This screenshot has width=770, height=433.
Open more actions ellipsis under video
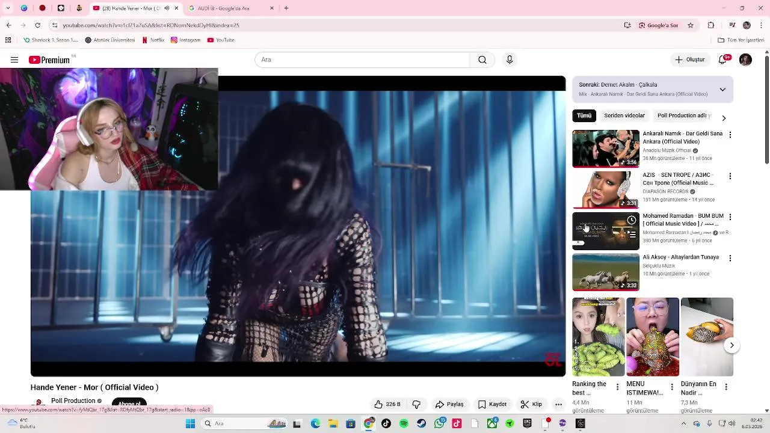point(558,404)
